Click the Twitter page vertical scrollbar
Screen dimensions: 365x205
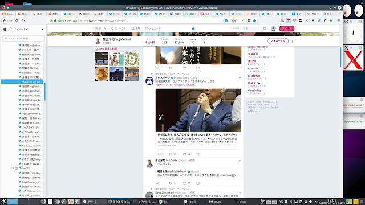tap(340, 57)
